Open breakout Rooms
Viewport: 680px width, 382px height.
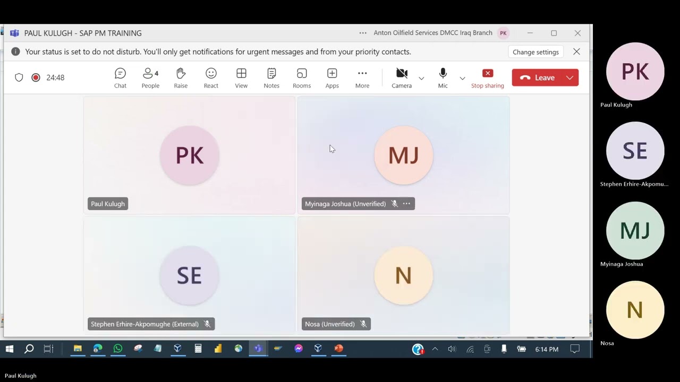pos(302,78)
